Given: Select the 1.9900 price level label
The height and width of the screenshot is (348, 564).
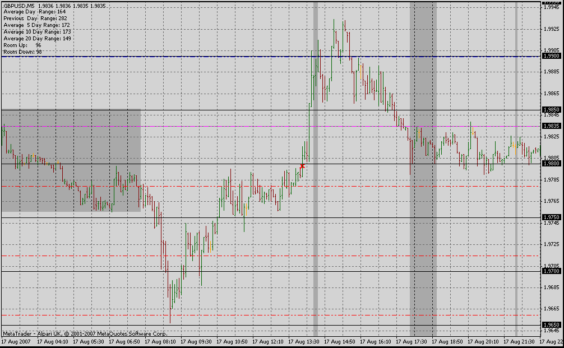Looking at the screenshot, I should (x=551, y=56).
